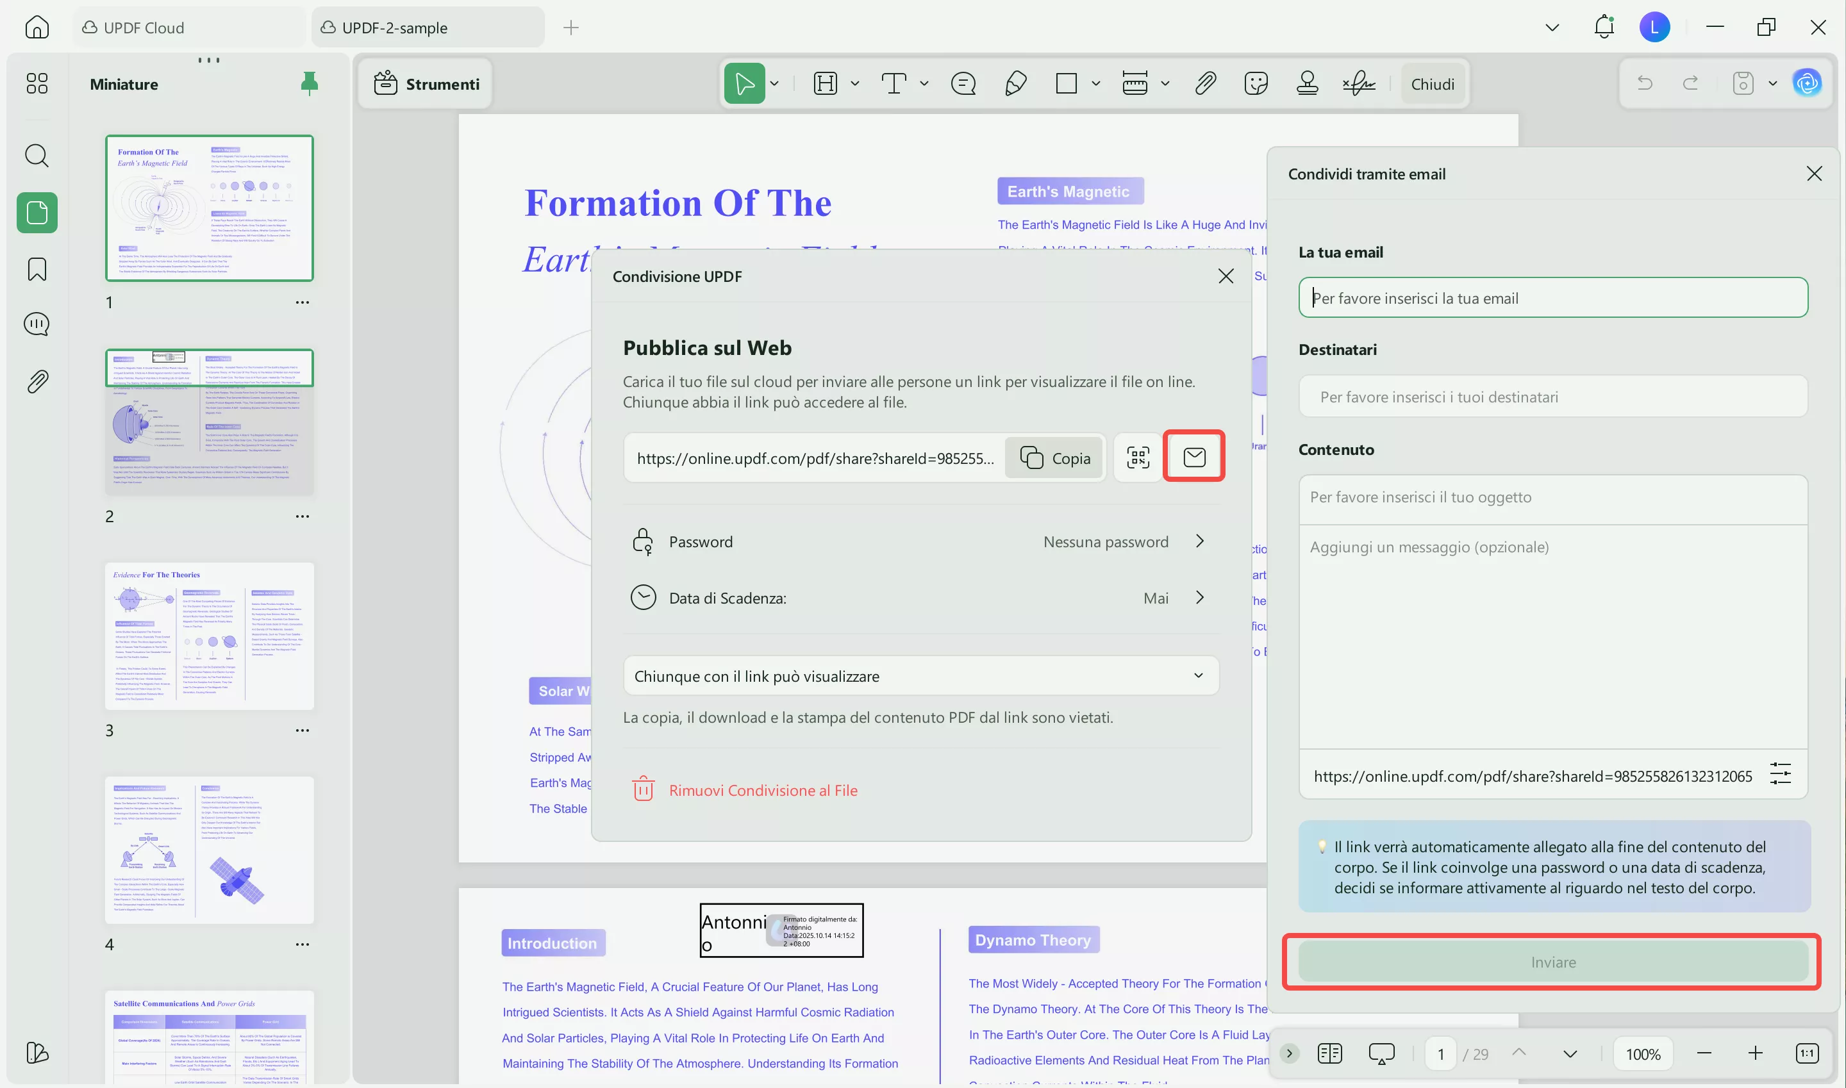Click Rimuovi Condivisione al File

point(763,790)
